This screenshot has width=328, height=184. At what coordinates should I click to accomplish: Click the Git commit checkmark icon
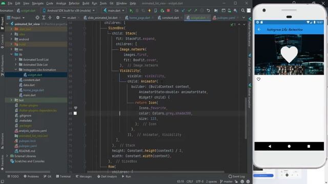click(189, 10)
